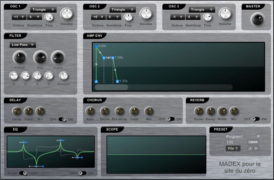274x180 pixels.
Task: Open the OSC 1 waveform Triangle dropdown
Action: tap(43, 10)
